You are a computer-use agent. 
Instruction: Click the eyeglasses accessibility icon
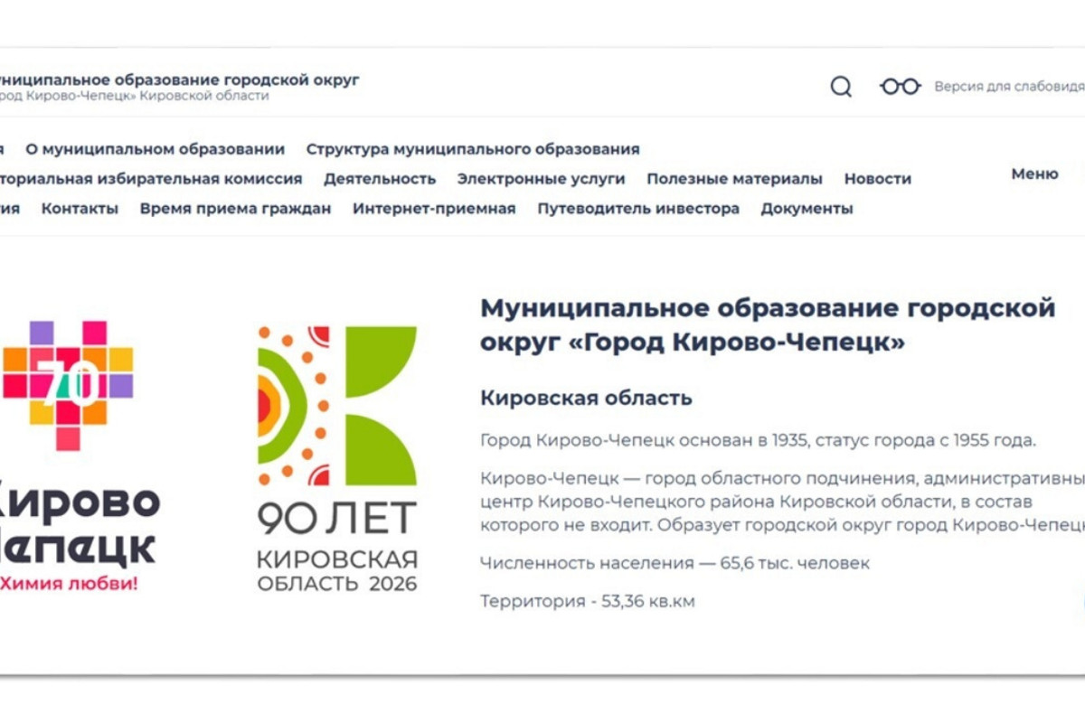tap(900, 87)
